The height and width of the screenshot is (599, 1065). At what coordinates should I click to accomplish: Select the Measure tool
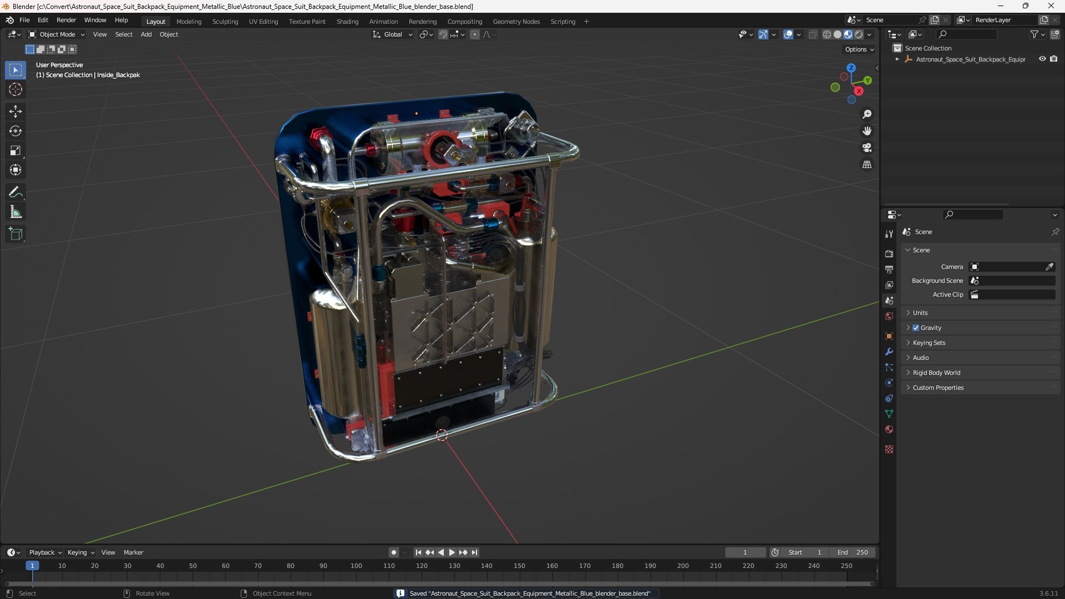pos(16,212)
